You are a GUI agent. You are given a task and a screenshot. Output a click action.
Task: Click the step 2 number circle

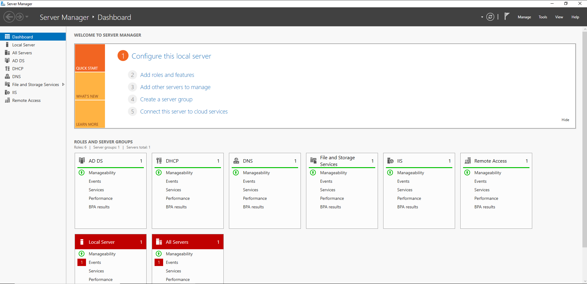pyautogui.click(x=132, y=75)
